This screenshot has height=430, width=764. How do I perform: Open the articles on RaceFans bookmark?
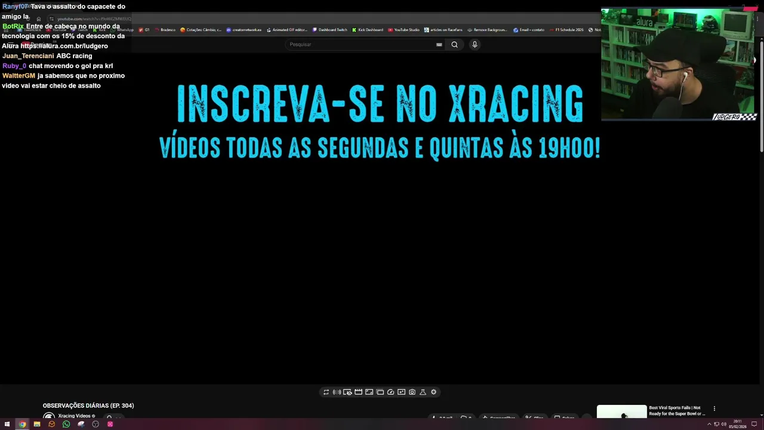coord(443,30)
